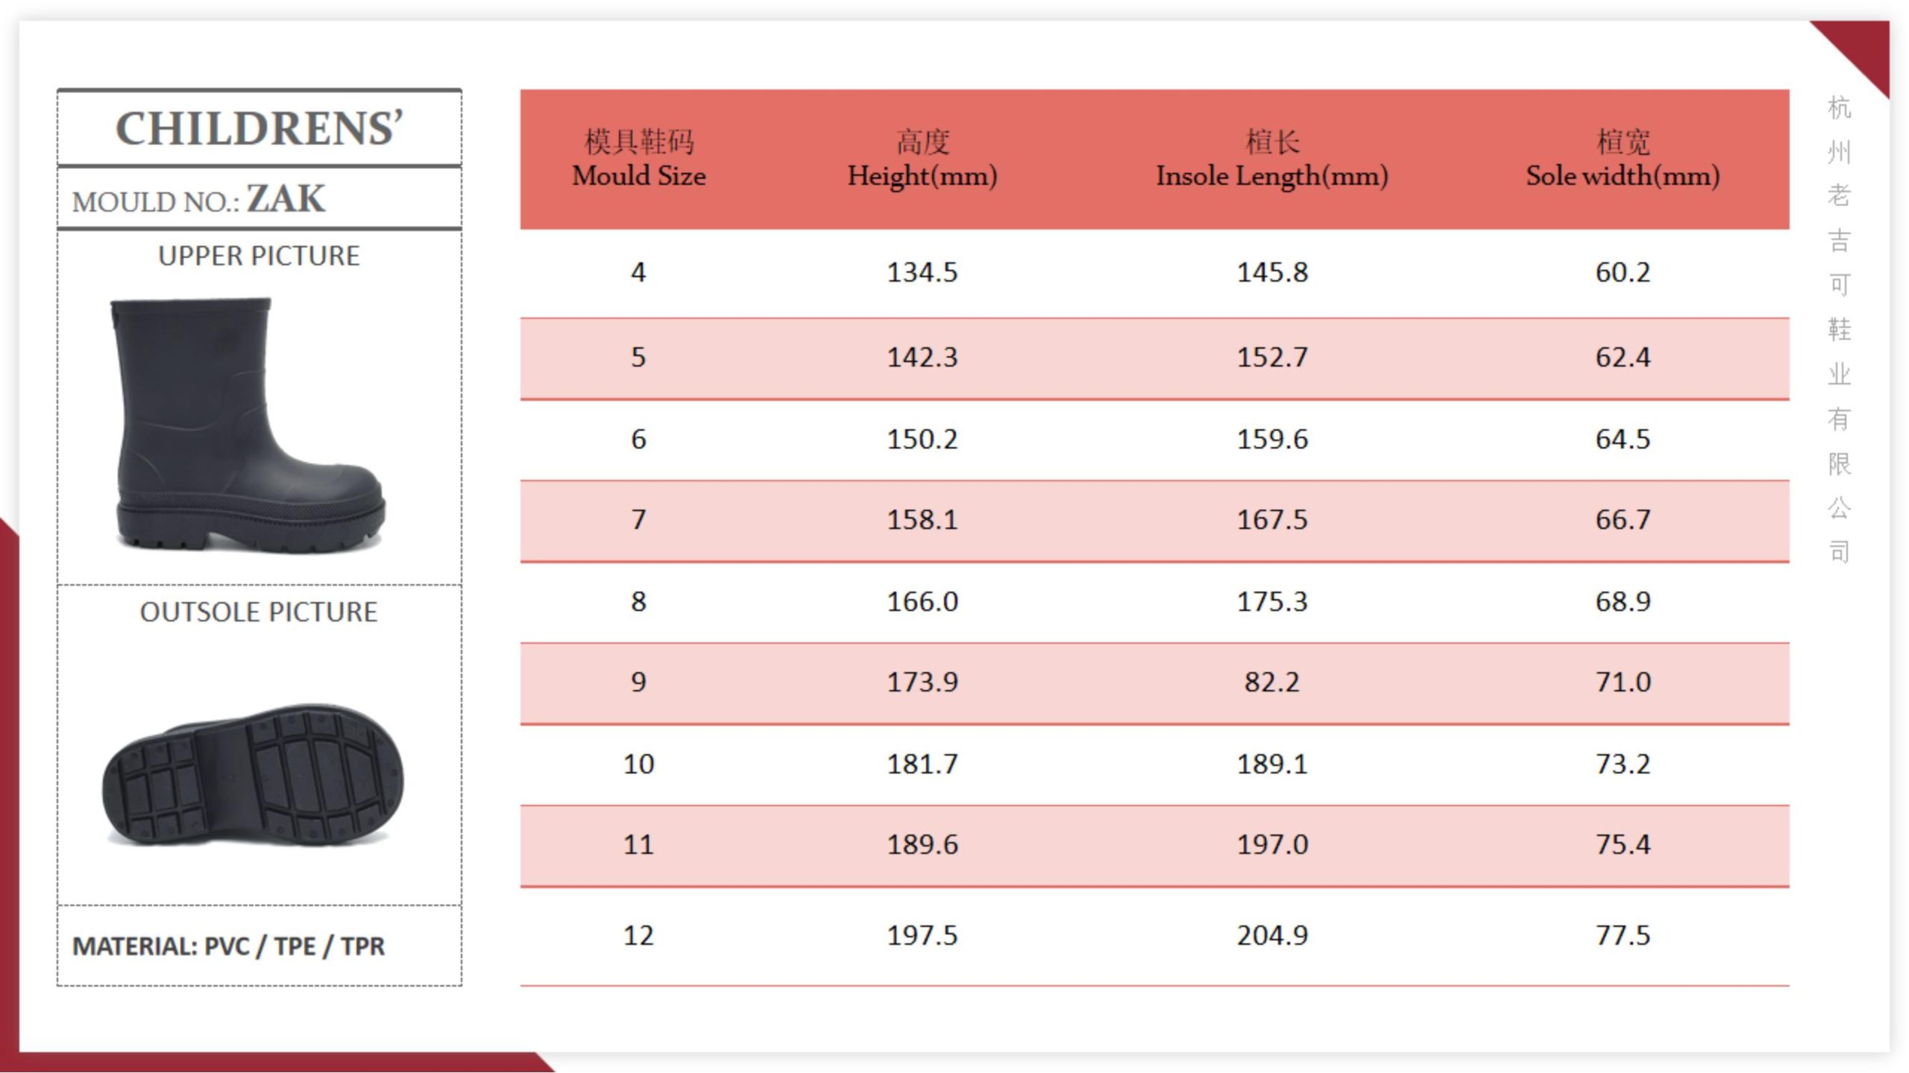The height and width of the screenshot is (1073, 1909).
Task: Click the Mould Size column header
Action: coord(639,159)
